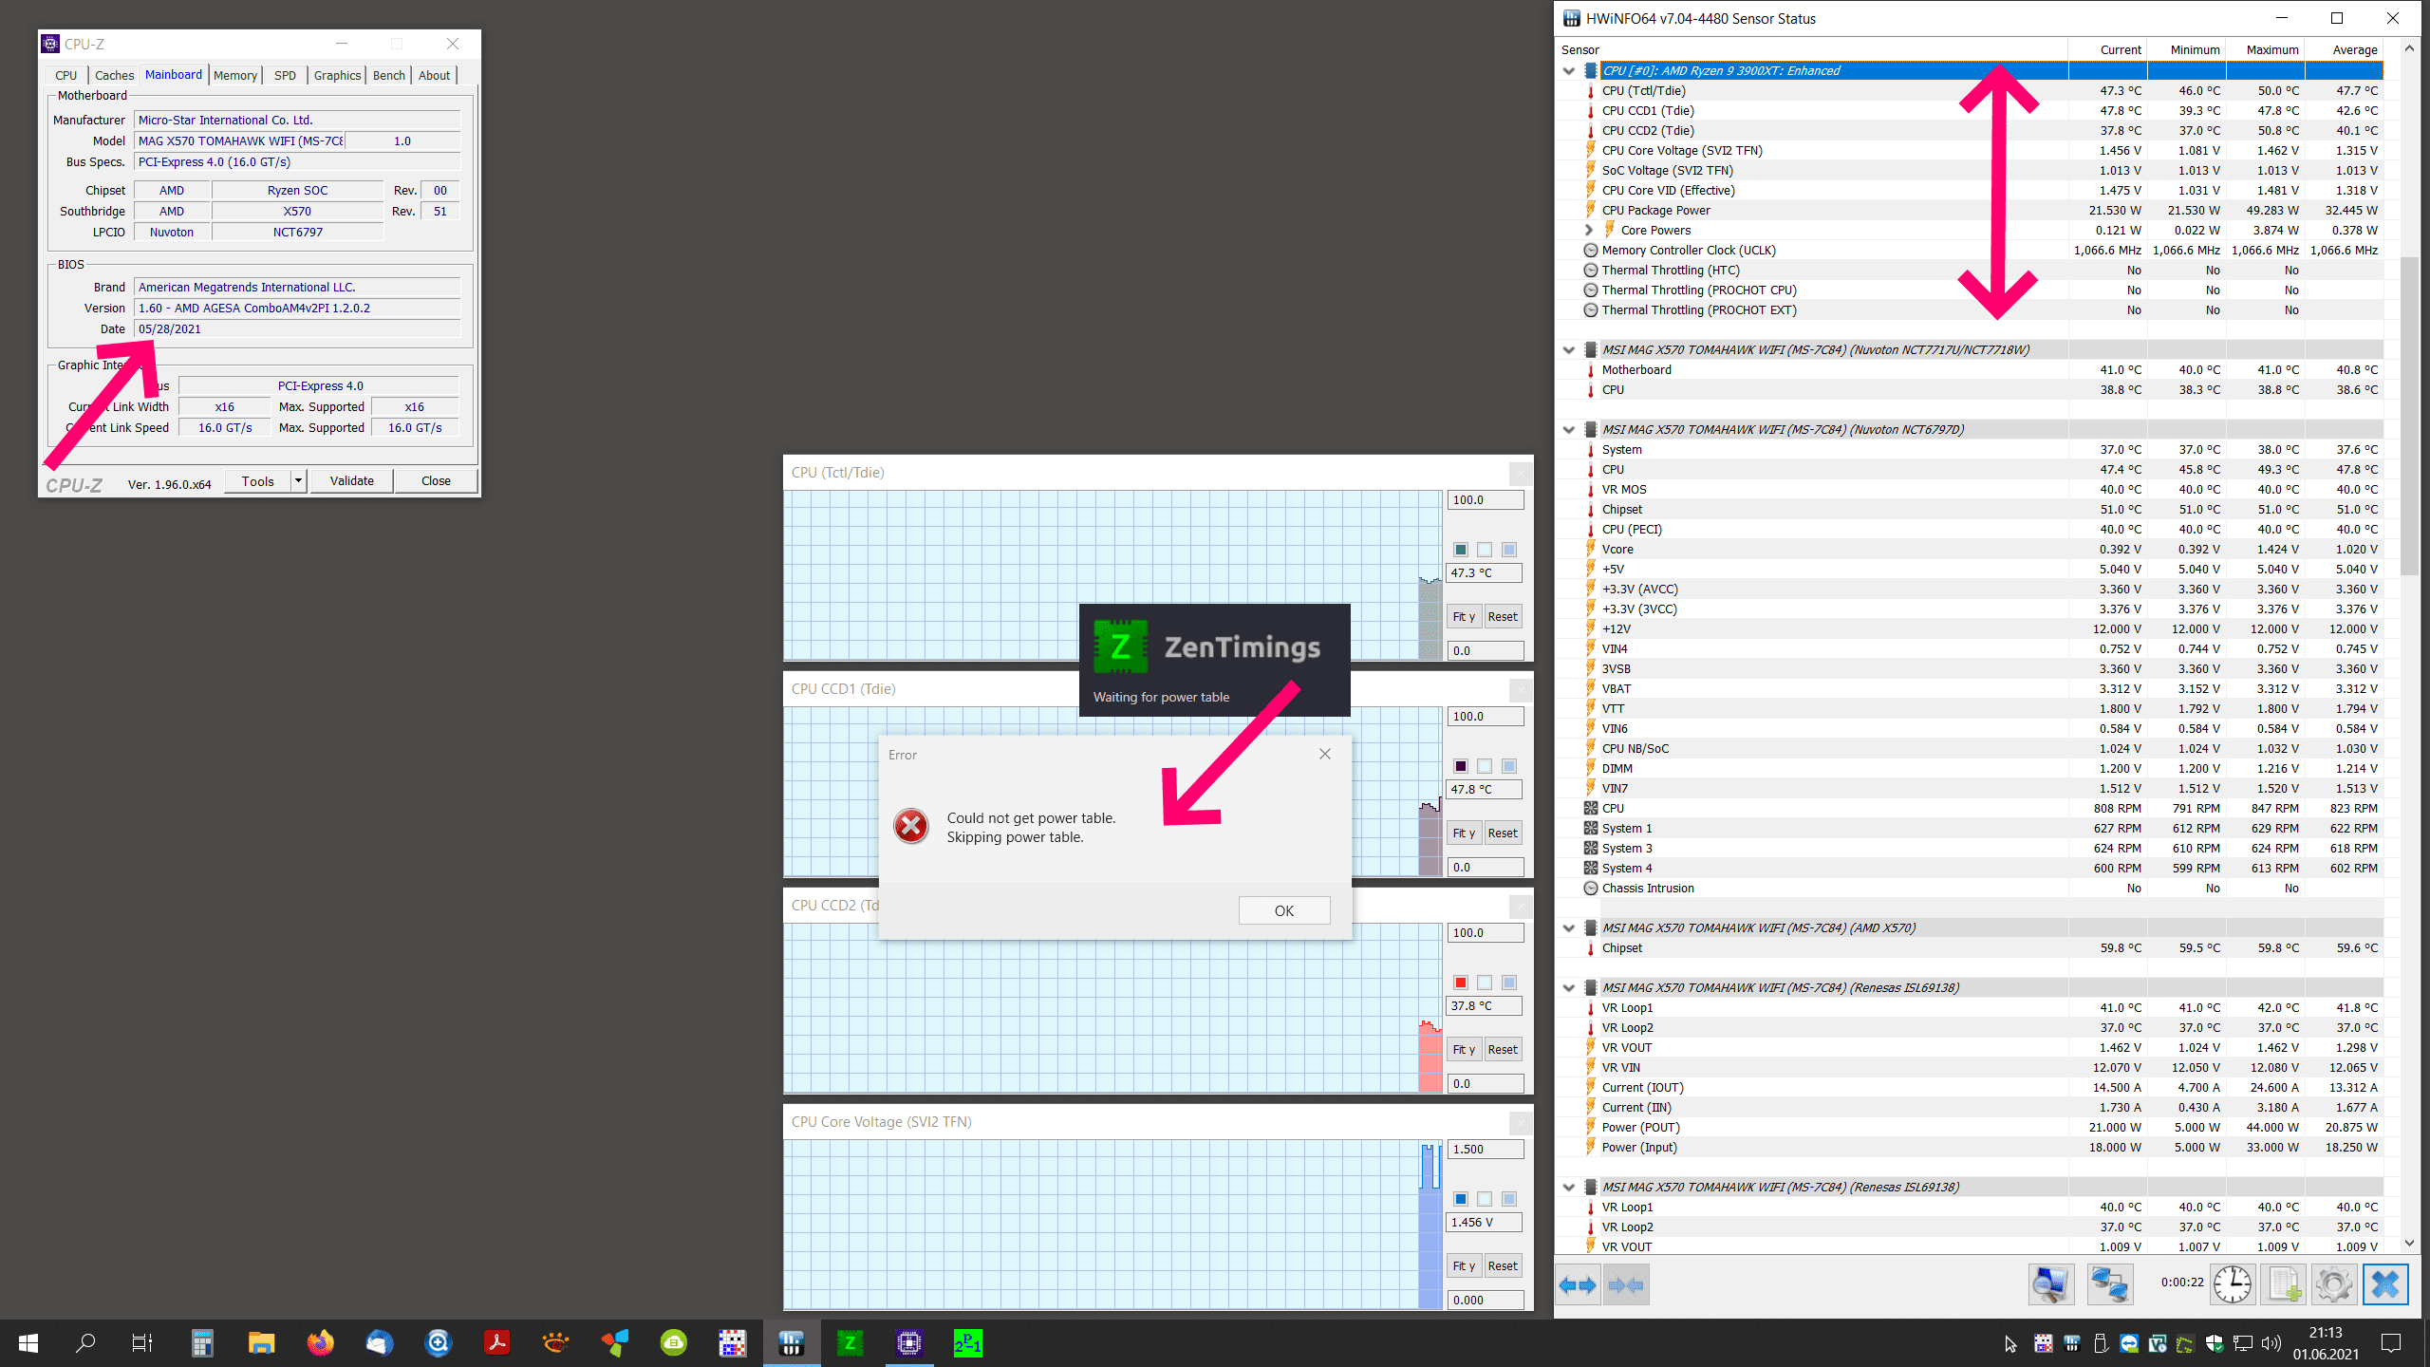This screenshot has width=2430, height=1367.
Task: Open Windows Start menu
Action: click(x=28, y=1343)
